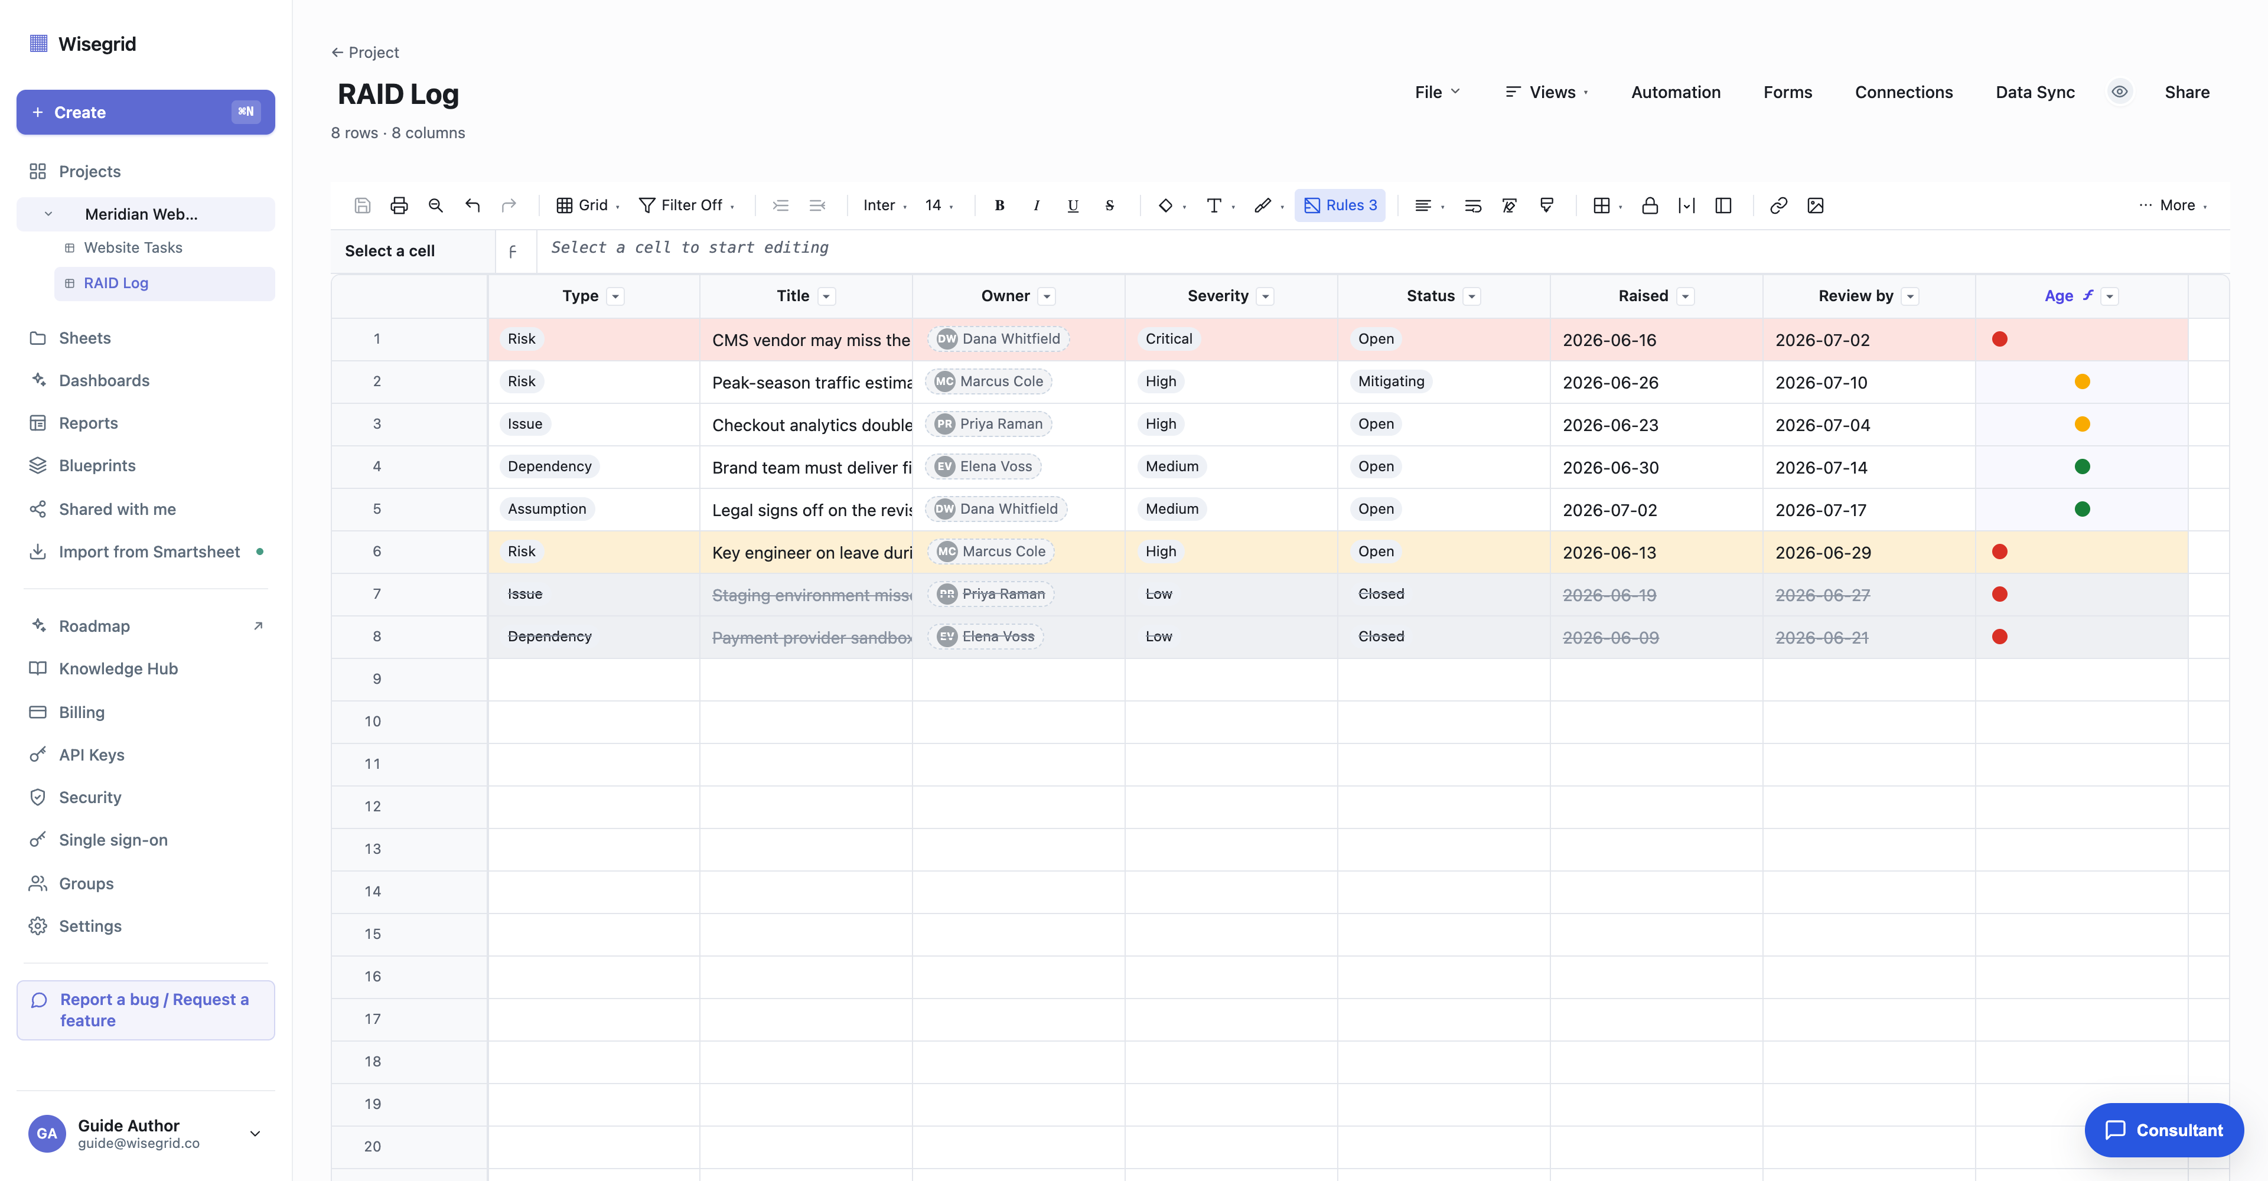Open the Consultant chat button
The image size is (2268, 1181).
(x=2164, y=1130)
